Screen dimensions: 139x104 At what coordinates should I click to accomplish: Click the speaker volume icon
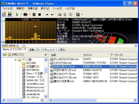coord(65,14)
